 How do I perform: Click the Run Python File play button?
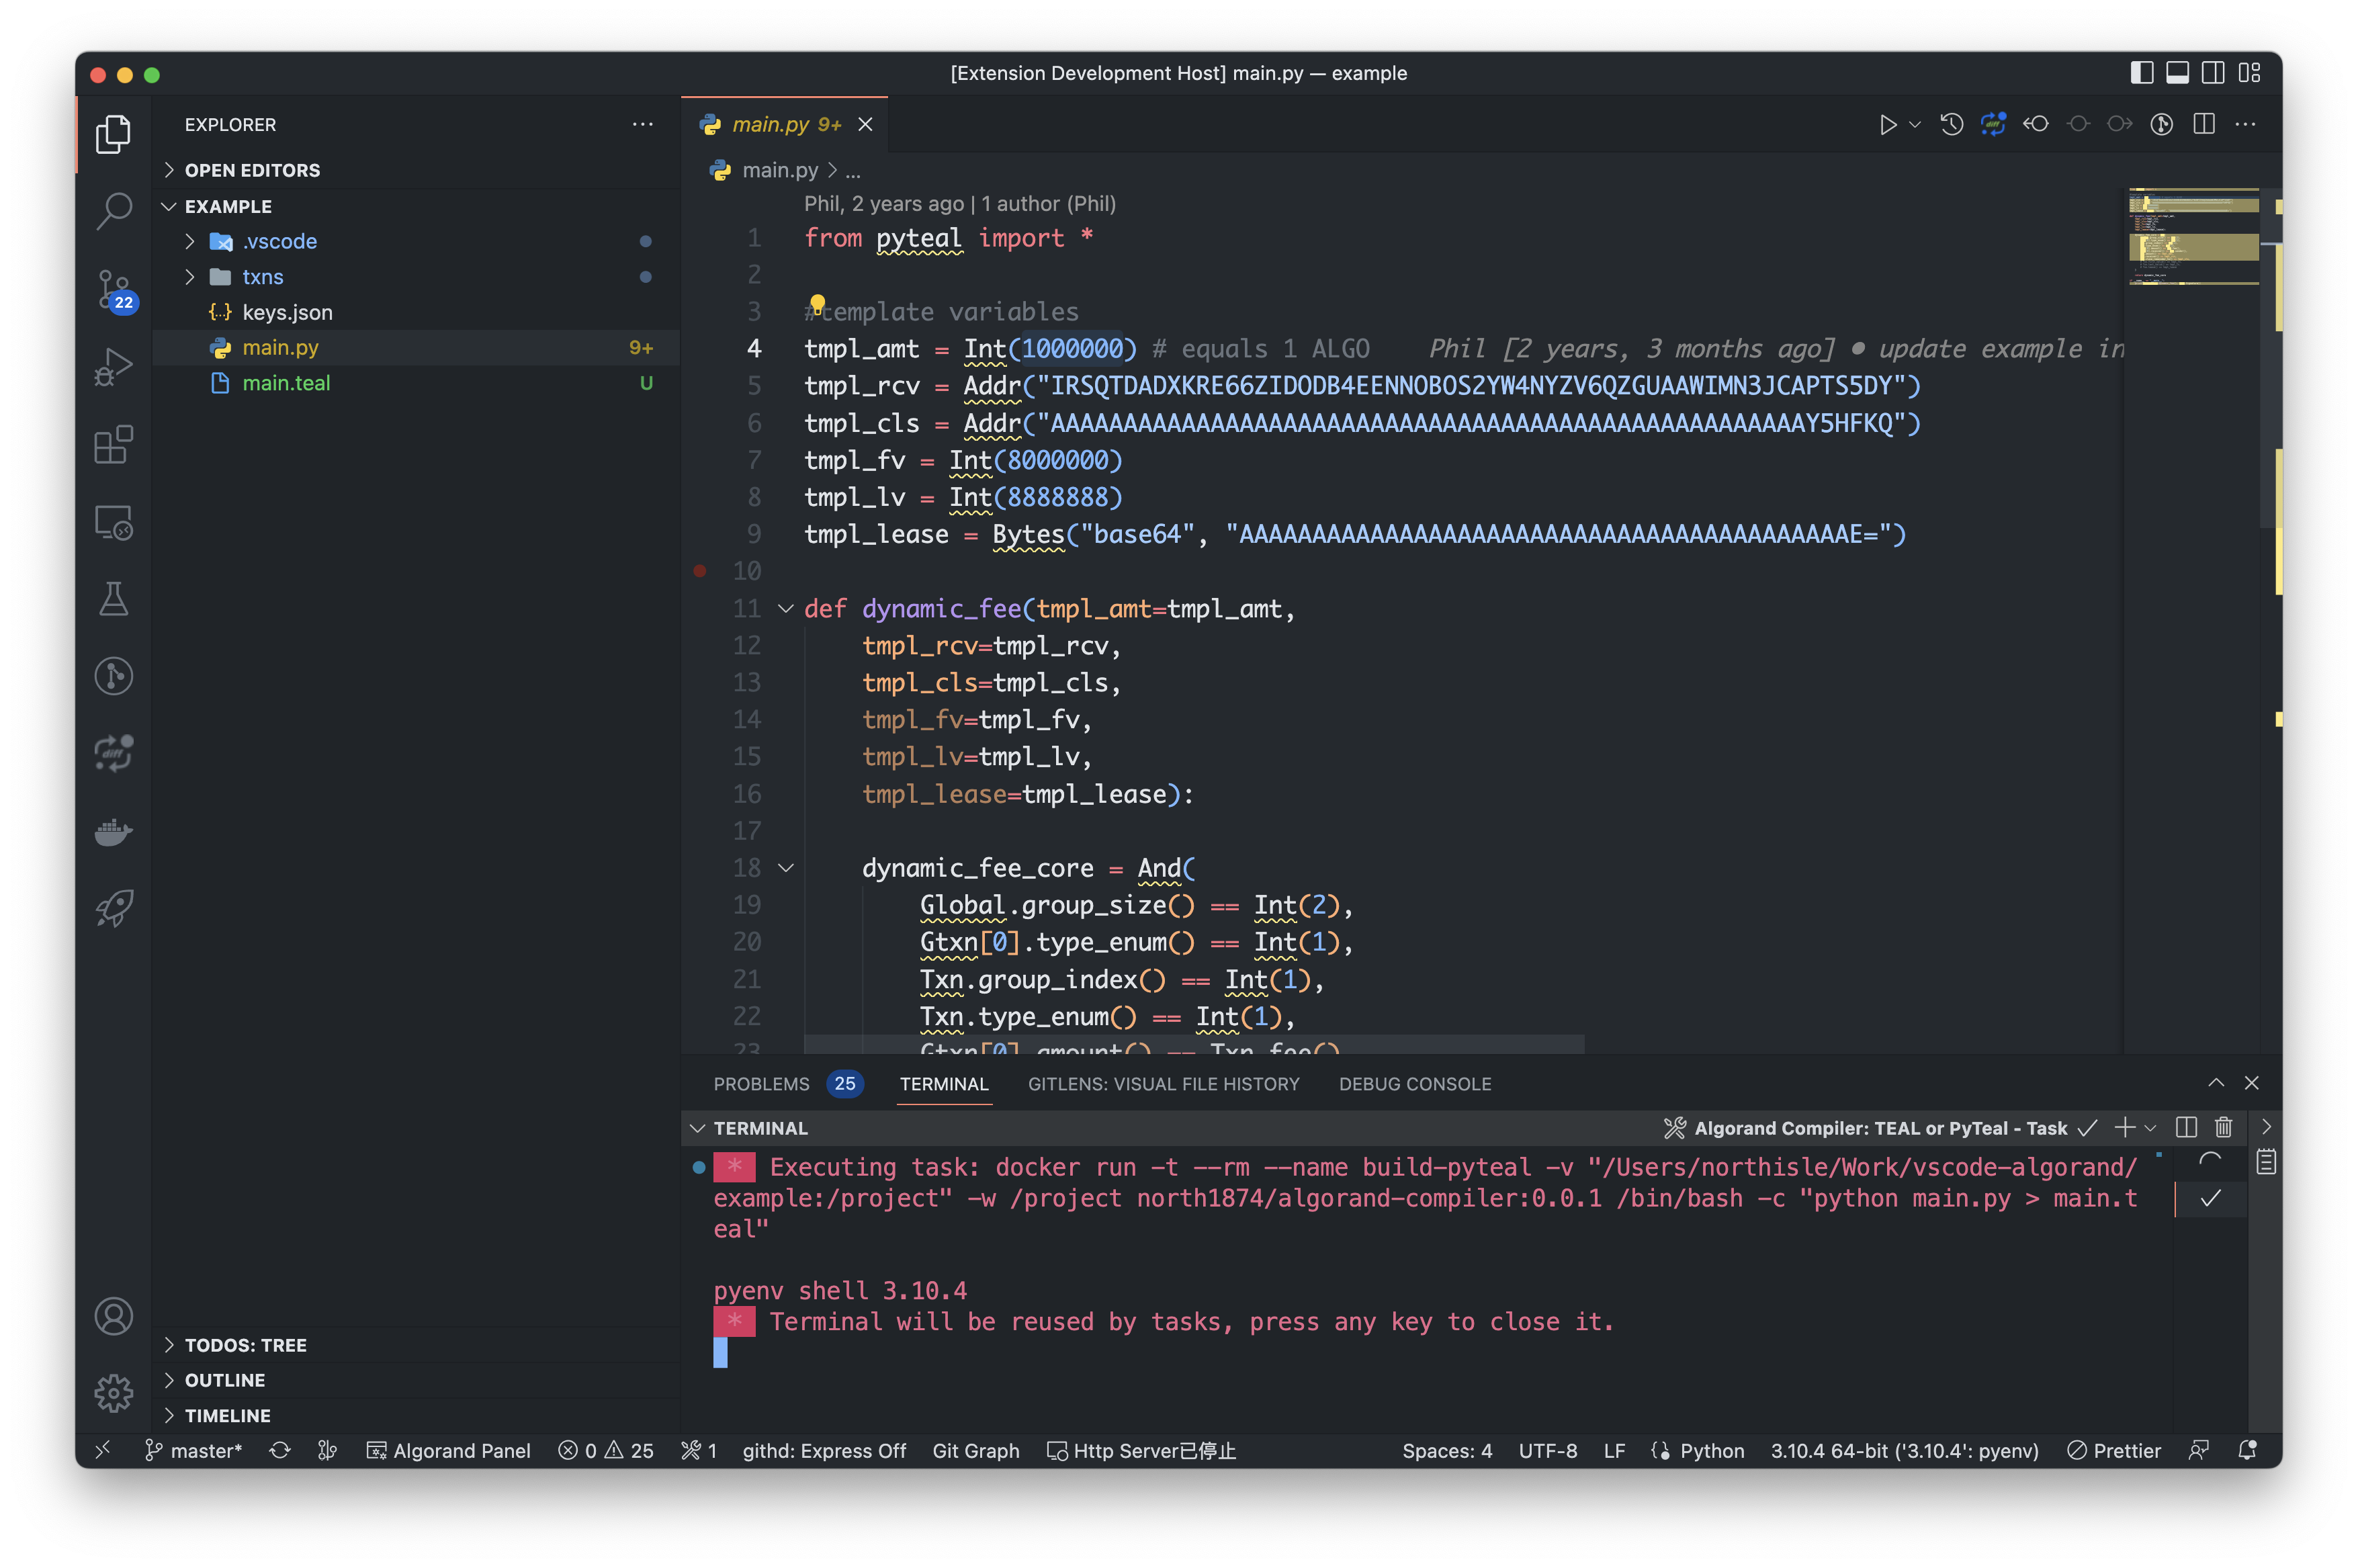tap(1887, 125)
